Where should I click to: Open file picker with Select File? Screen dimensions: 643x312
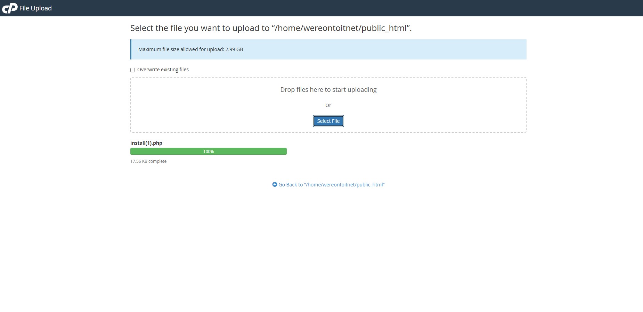click(328, 121)
